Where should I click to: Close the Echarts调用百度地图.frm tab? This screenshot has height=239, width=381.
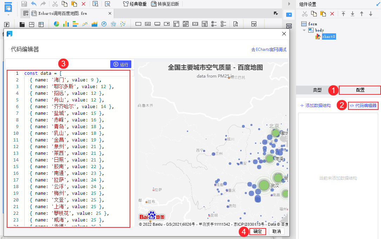click(x=110, y=13)
